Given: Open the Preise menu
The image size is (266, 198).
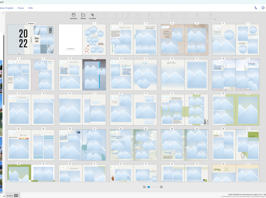Looking at the screenshot, I should click(x=21, y=8).
